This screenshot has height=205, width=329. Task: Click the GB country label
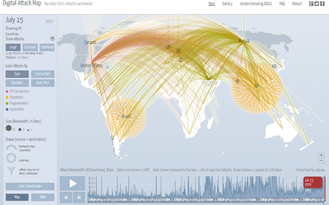pos(168,47)
